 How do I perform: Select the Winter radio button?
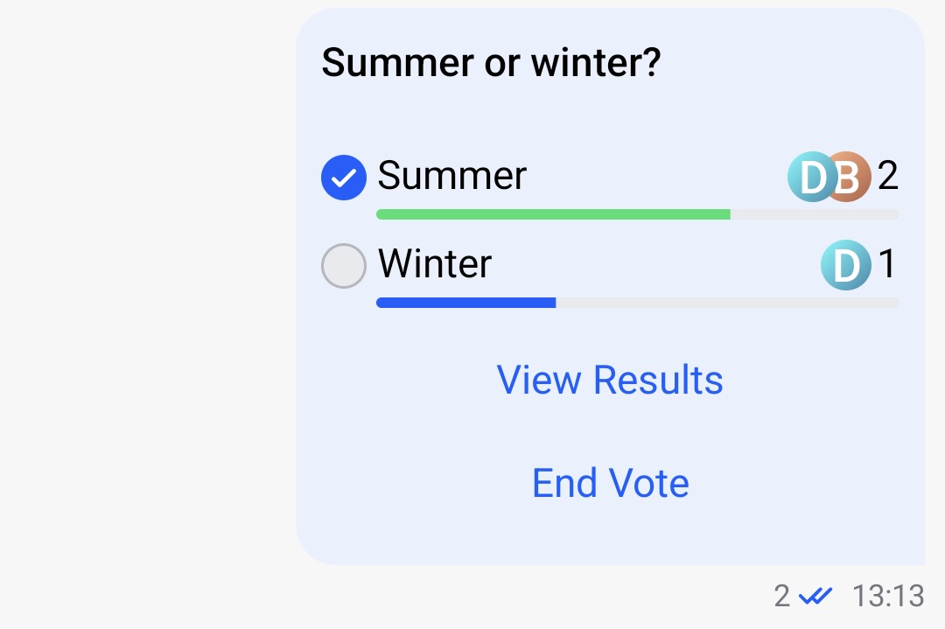click(344, 265)
